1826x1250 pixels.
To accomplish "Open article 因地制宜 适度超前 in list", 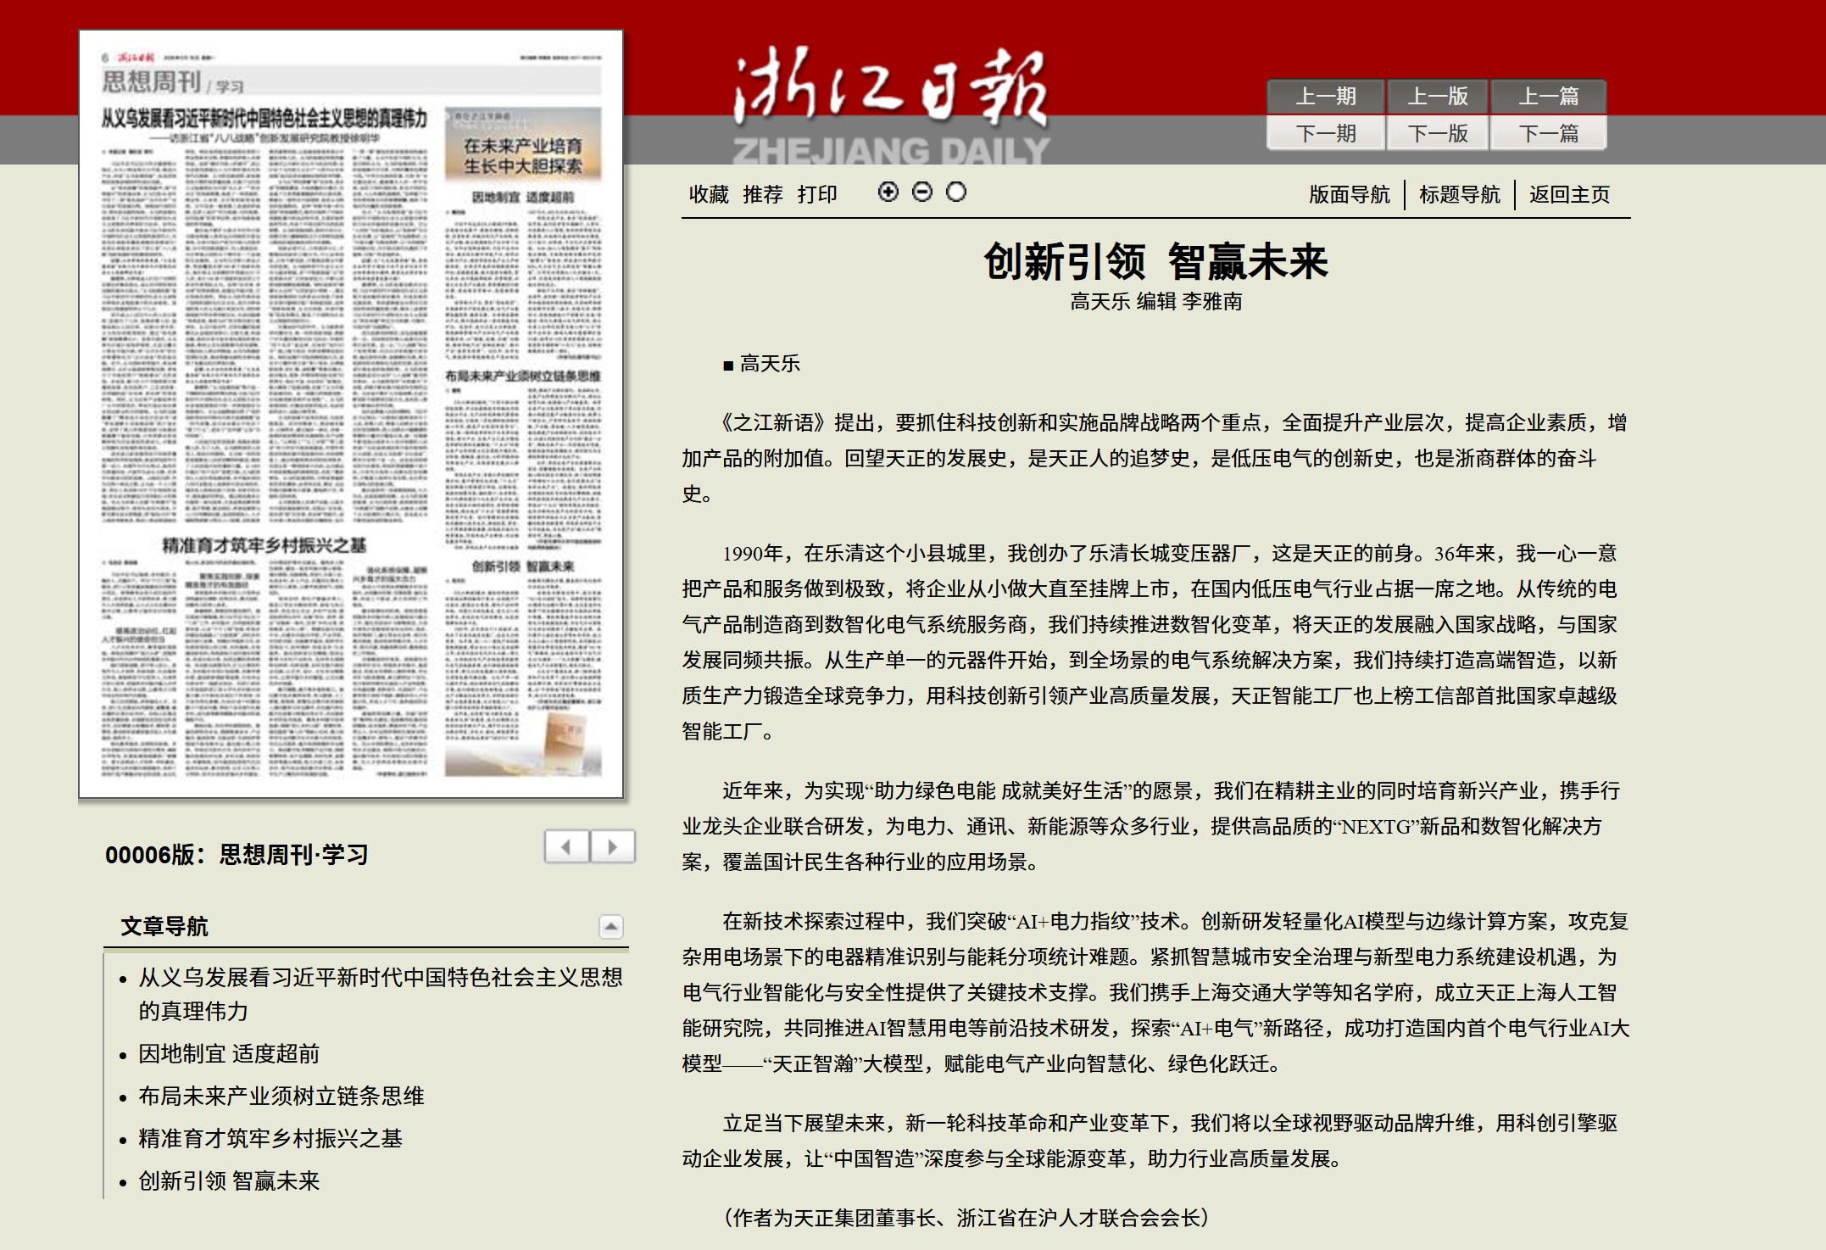I will [x=229, y=1054].
